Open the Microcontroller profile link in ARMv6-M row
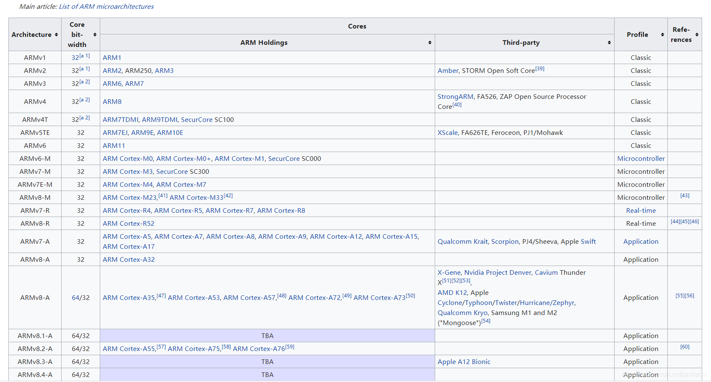This screenshot has height=382, width=711. [x=641, y=159]
